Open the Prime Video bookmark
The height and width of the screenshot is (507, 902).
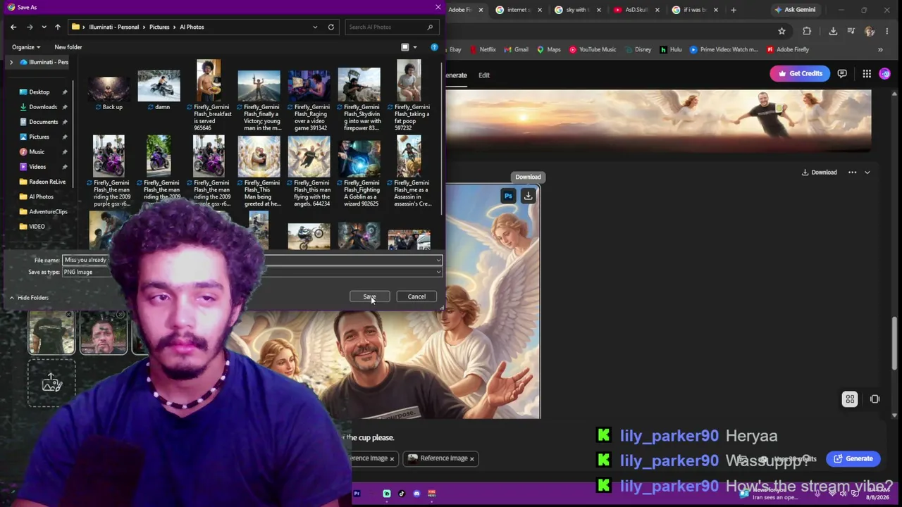pos(724,49)
